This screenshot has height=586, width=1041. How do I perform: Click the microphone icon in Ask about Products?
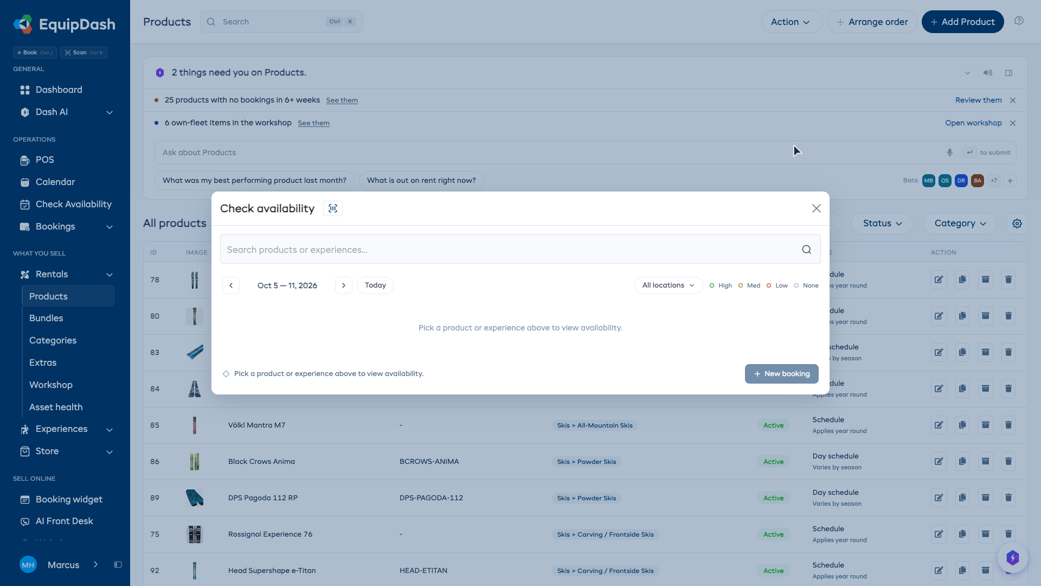click(x=950, y=152)
